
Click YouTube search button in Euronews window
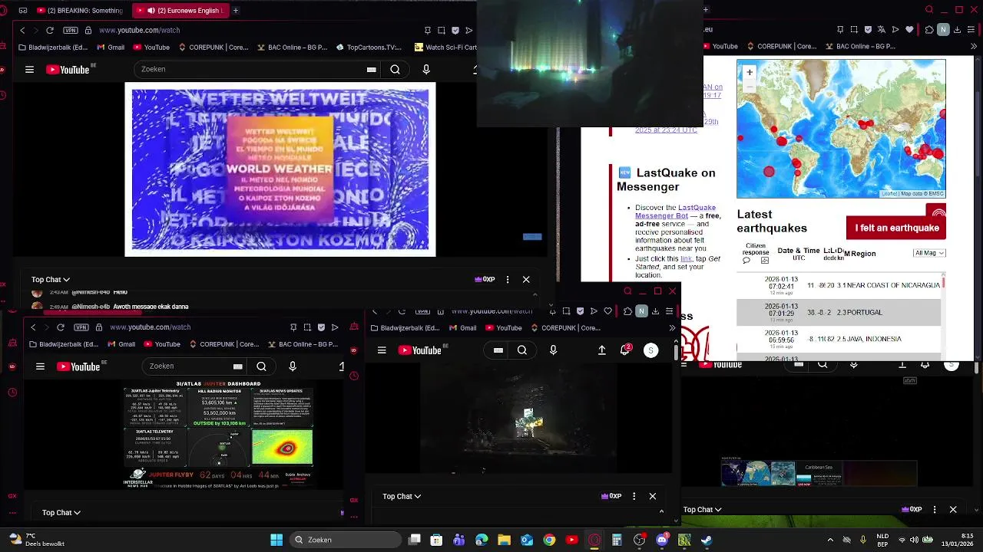tap(395, 69)
